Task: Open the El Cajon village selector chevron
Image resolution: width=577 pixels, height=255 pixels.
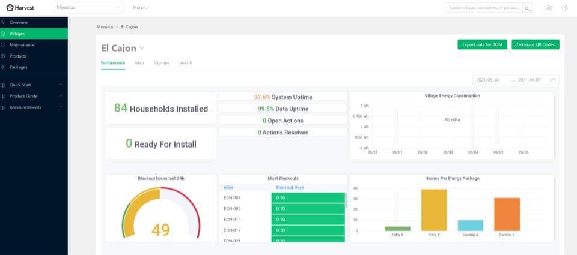Action: [142, 48]
